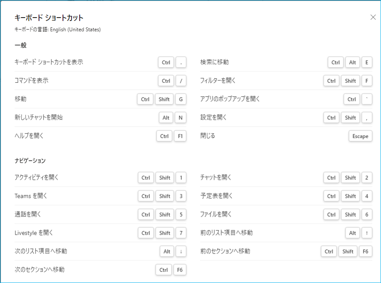
Task: Click the 予定表を開く row label
Action: pyautogui.click(x=216, y=196)
